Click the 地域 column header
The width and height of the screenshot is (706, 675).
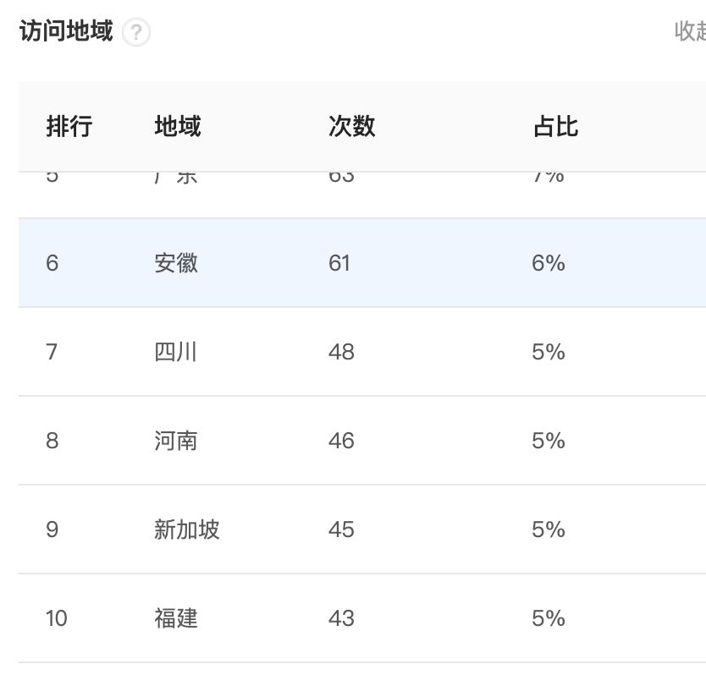[x=178, y=127]
